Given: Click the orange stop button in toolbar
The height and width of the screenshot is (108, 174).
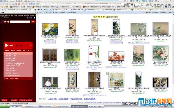Looking at the screenshot, I should coord(19,4).
